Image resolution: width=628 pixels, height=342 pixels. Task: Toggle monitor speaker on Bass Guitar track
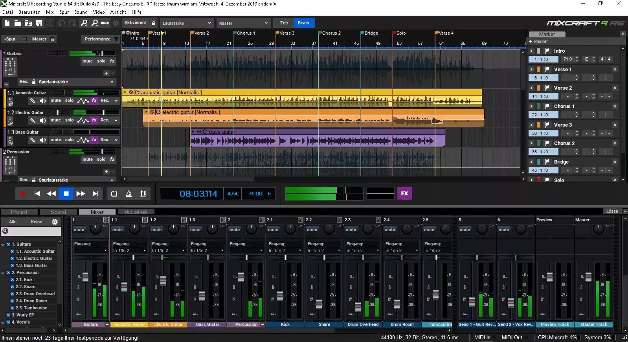[43, 140]
